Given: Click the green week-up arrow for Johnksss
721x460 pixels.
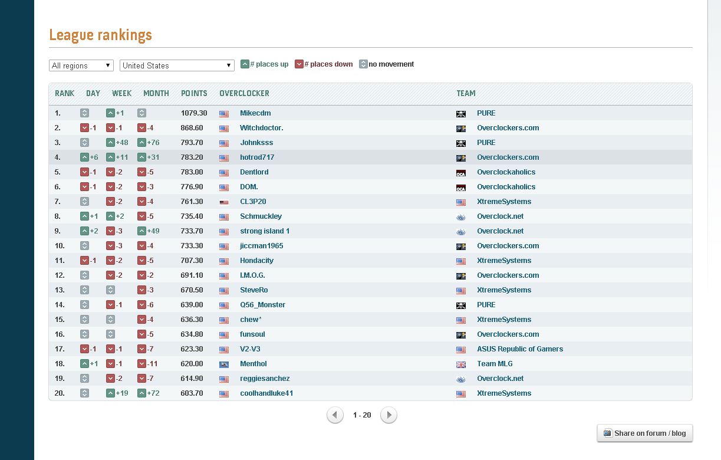Looking at the screenshot, I should (x=110, y=143).
